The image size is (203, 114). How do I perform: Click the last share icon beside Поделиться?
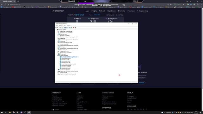pyautogui.click(x=83, y=15)
